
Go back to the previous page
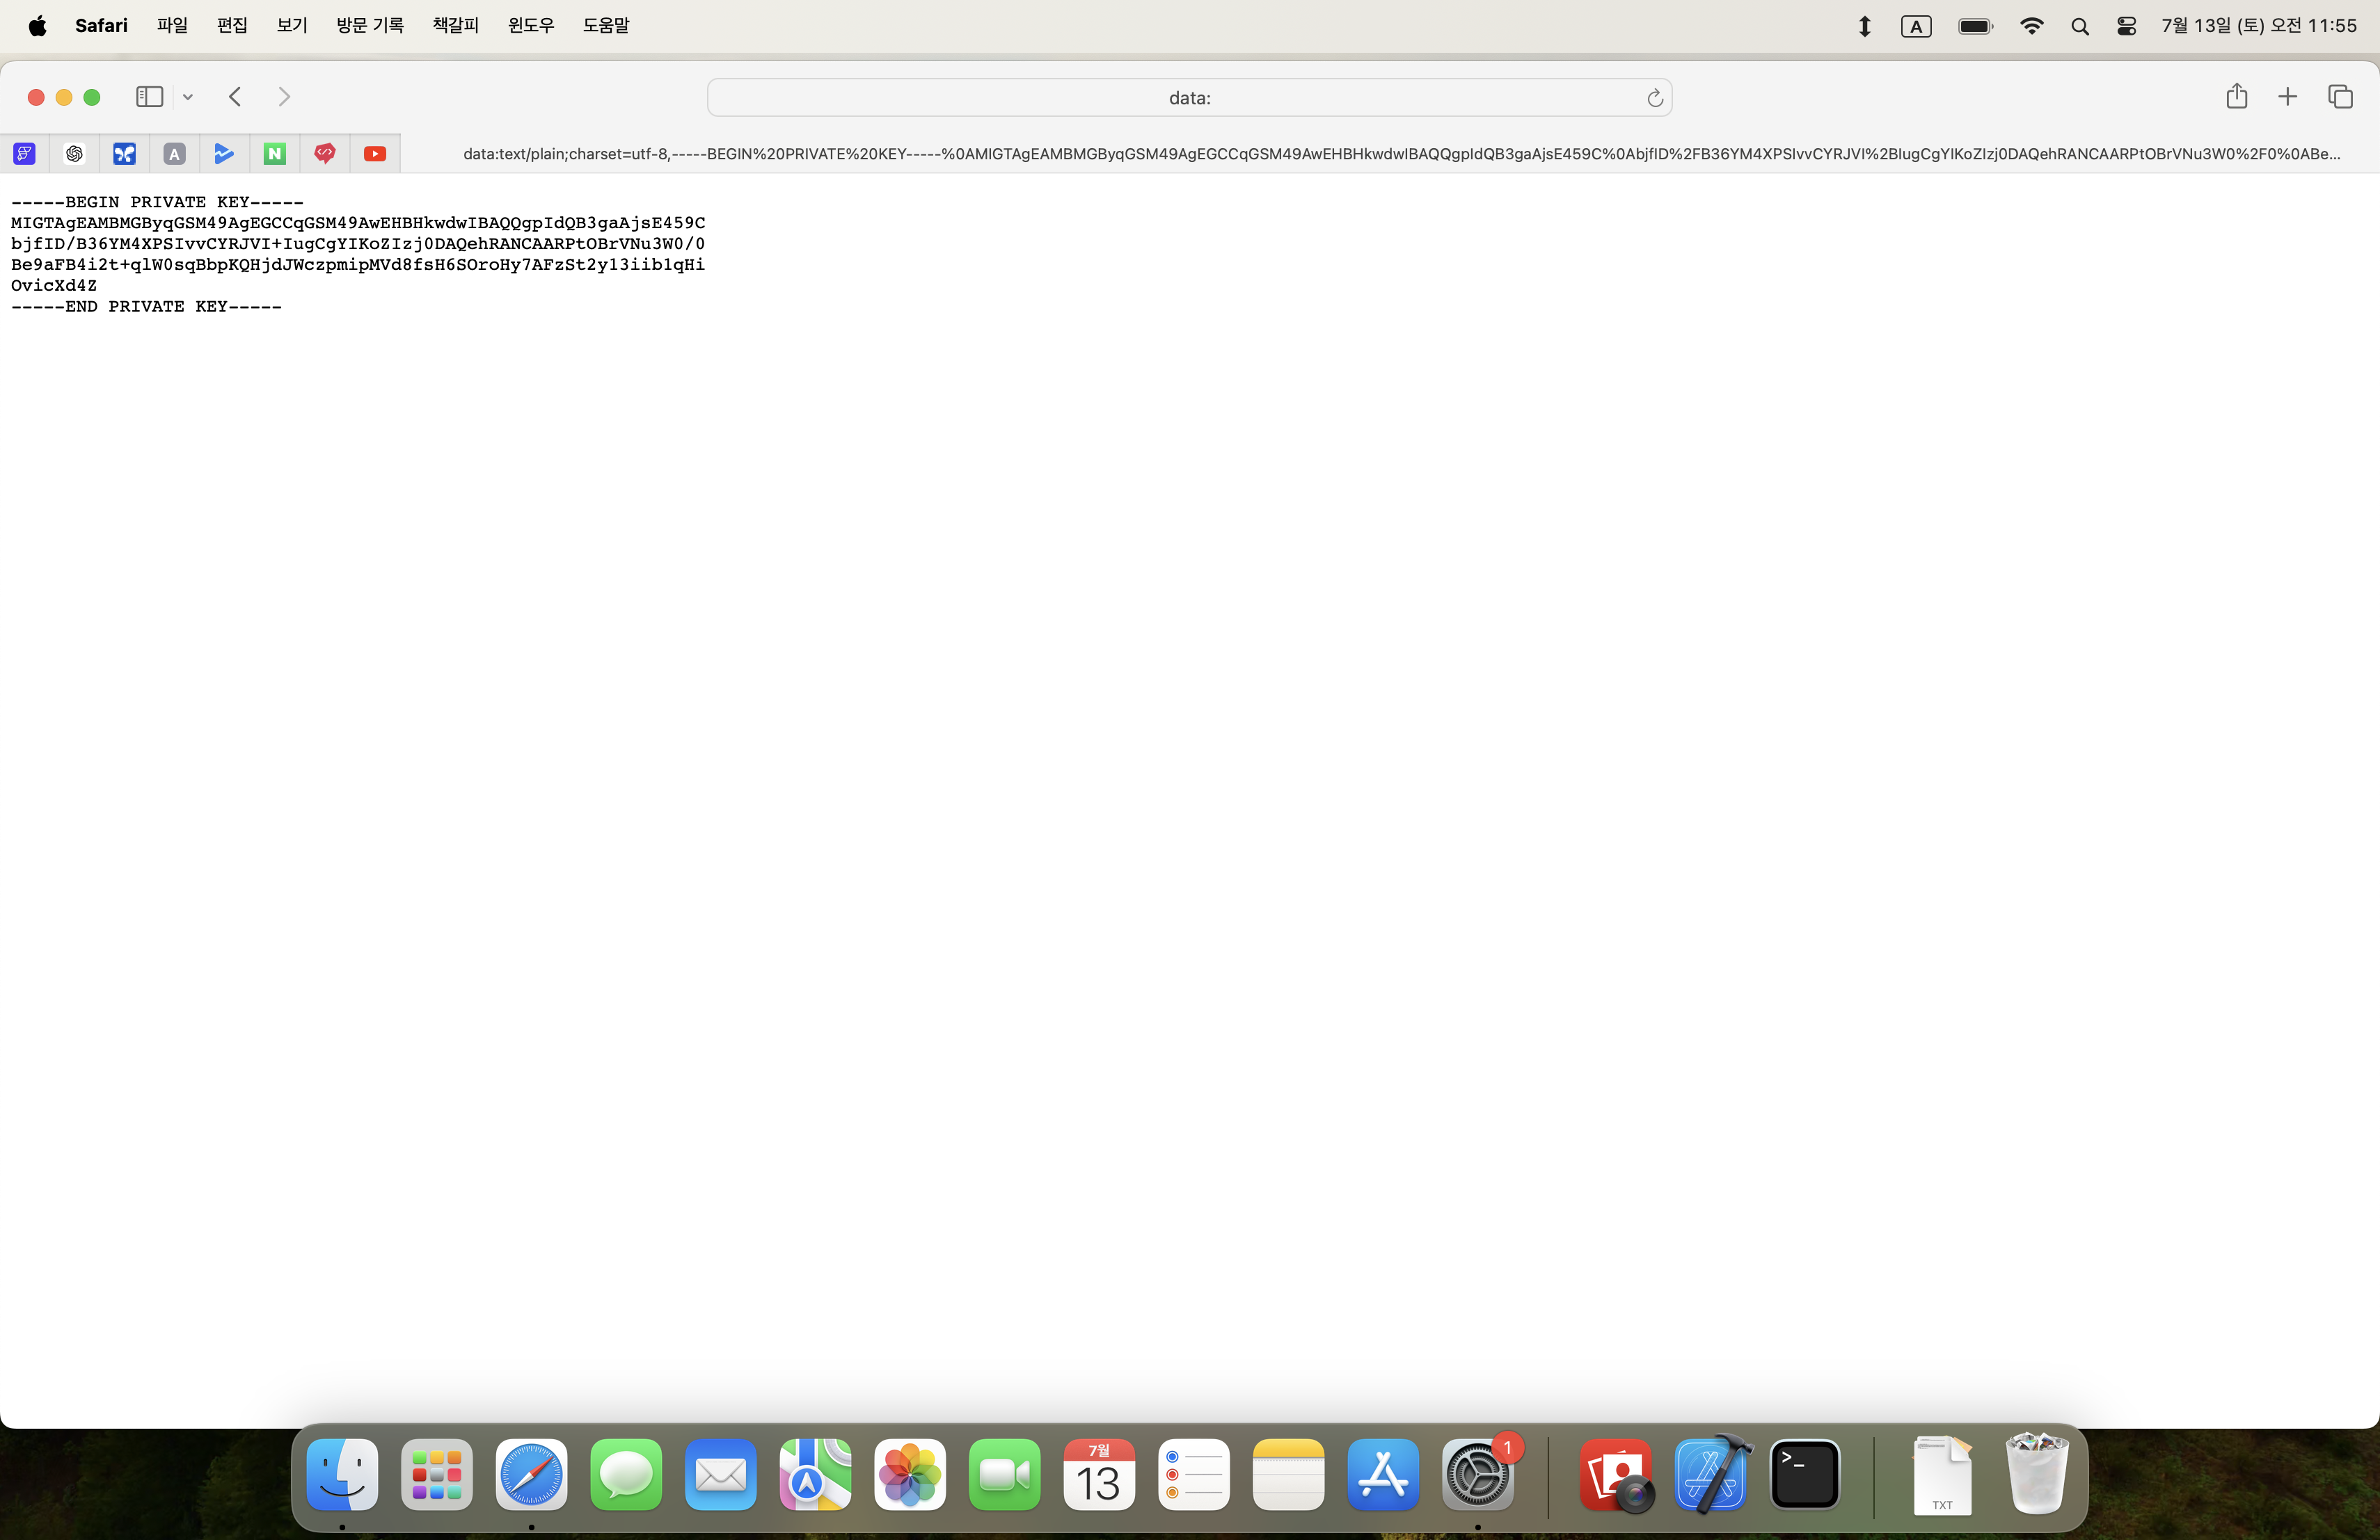[x=235, y=97]
